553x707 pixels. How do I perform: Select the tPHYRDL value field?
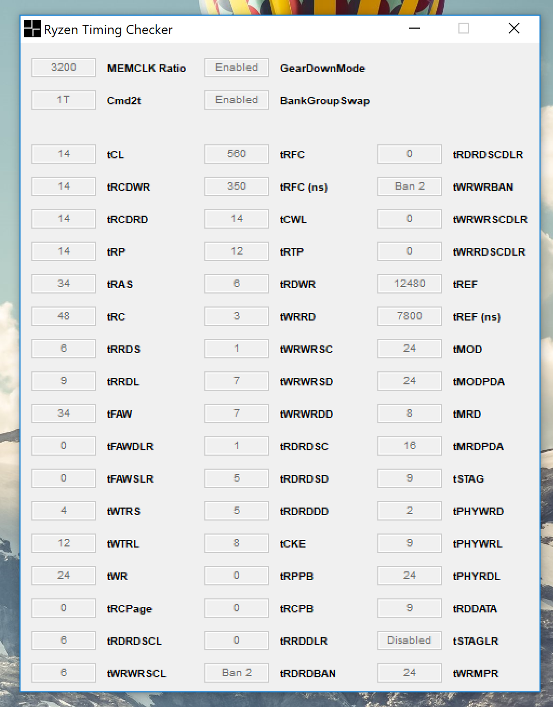(410, 576)
